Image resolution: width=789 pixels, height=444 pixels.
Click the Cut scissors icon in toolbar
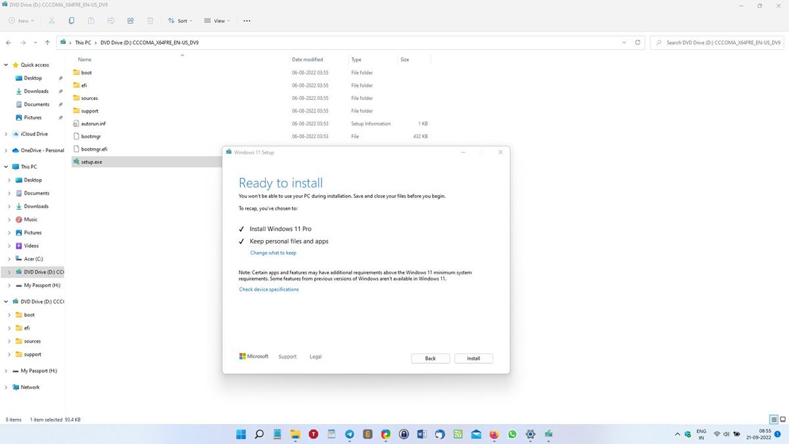pyautogui.click(x=51, y=20)
